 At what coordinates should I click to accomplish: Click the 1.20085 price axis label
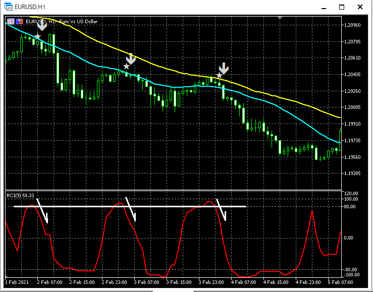[352, 107]
